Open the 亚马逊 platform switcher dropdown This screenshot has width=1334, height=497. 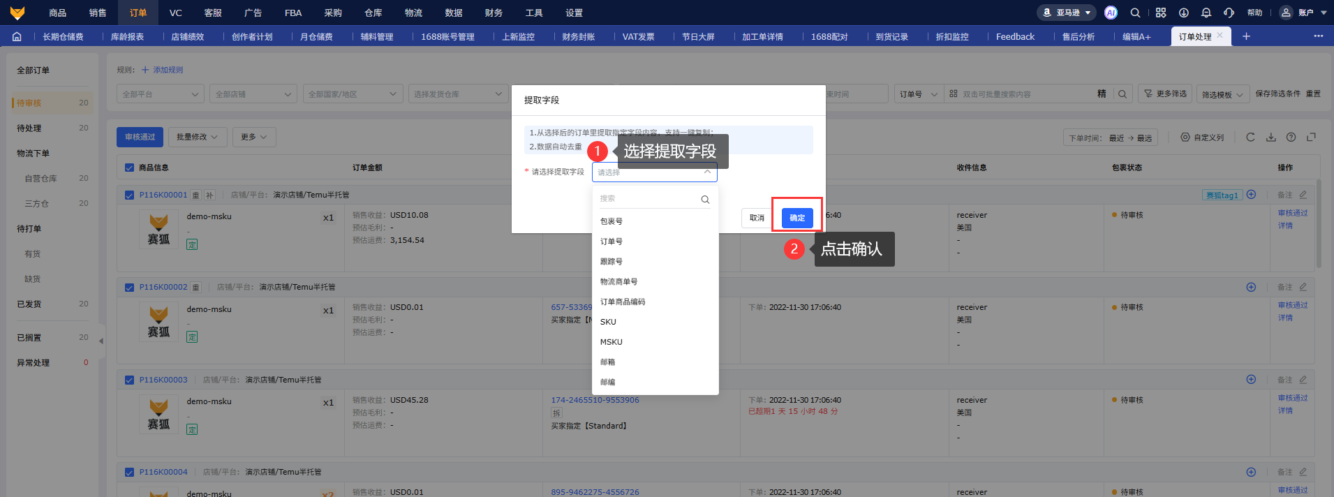(1067, 13)
